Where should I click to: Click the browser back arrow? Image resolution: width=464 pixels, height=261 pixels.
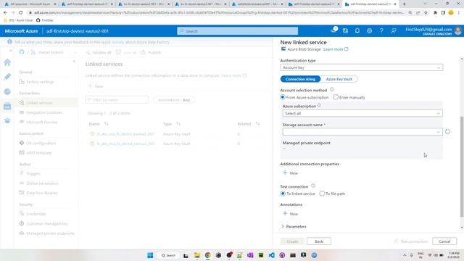coord(5,13)
